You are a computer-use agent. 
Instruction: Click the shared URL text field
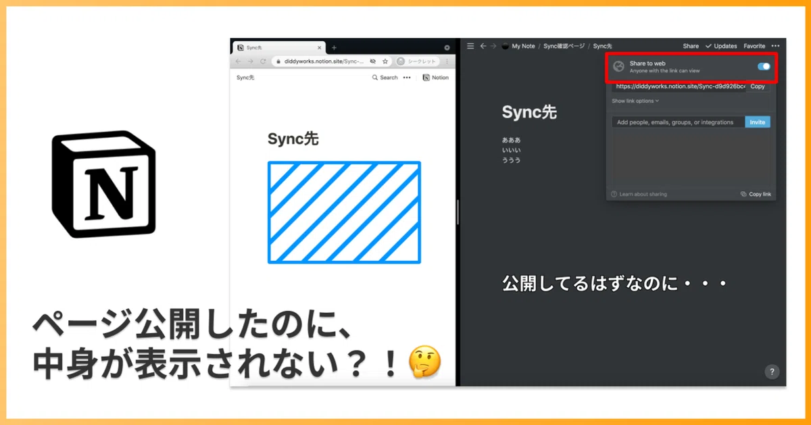(679, 86)
